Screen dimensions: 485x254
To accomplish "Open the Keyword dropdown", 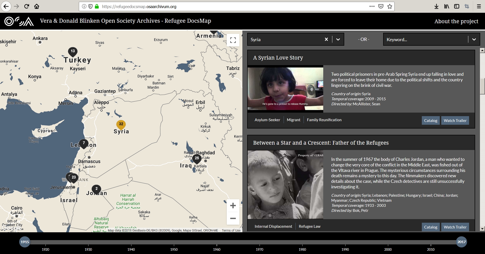I will point(474,39).
